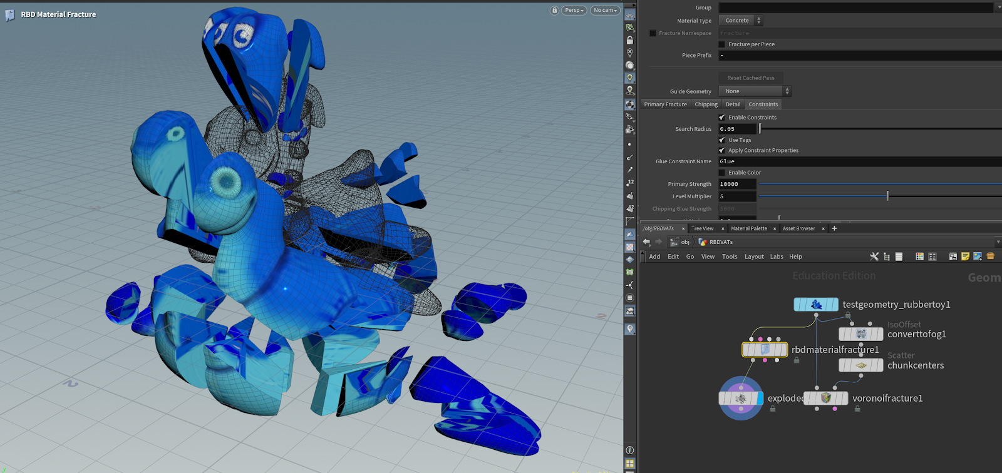Screen dimensions: 1002x473
Task: Open the Add menu in network editor
Action: pos(654,257)
